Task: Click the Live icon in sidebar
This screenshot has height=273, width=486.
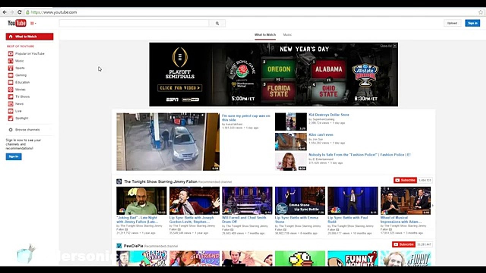Action: coord(11,111)
